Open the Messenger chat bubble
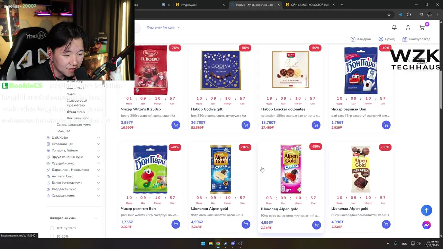The height and width of the screenshot is (249, 443). point(426,225)
